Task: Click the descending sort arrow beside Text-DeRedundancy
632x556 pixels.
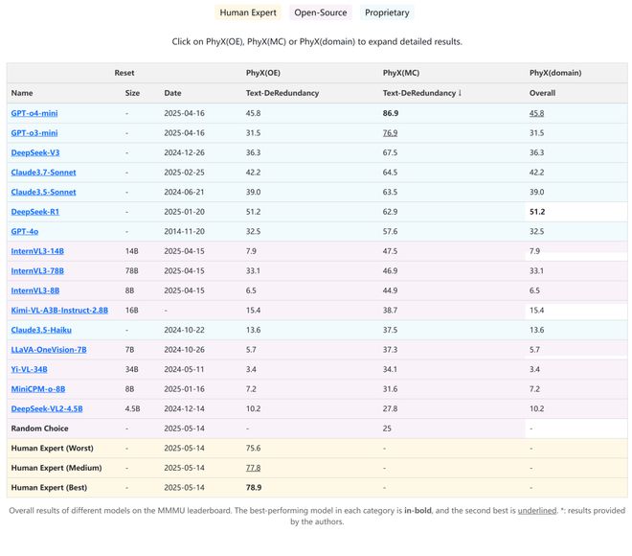Action: click(460, 93)
